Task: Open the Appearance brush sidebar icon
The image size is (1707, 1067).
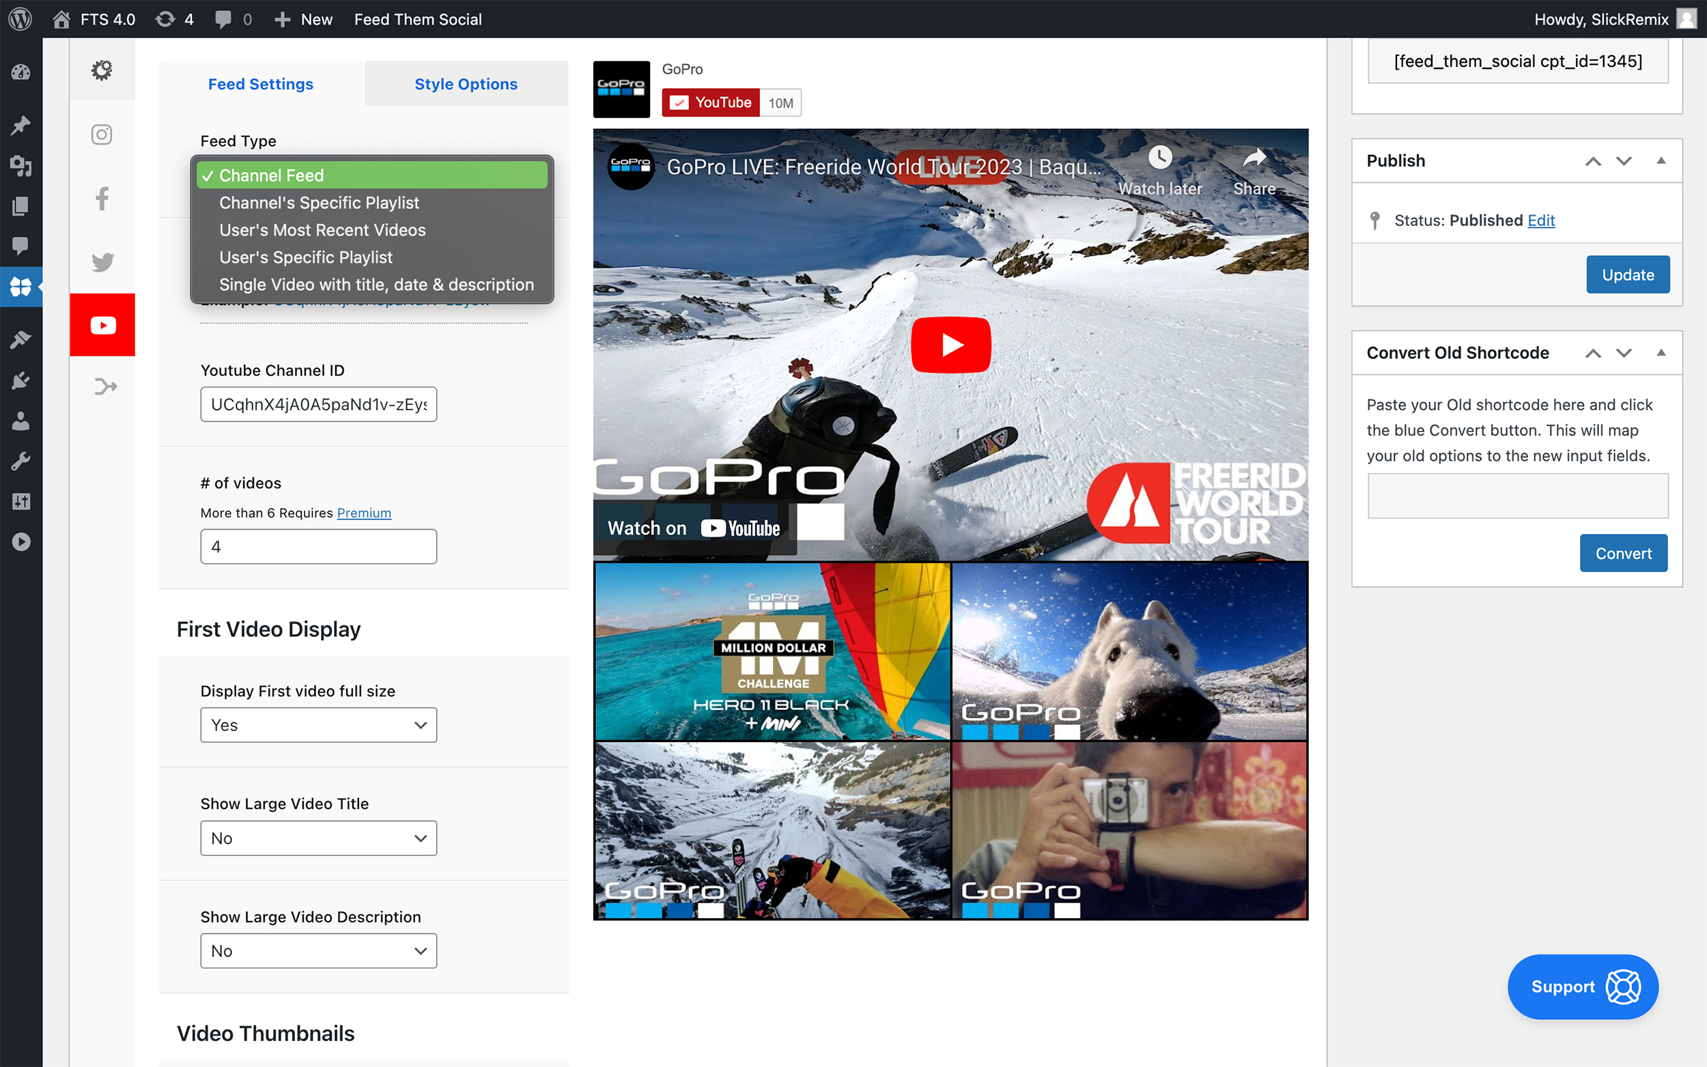Action: (x=20, y=339)
